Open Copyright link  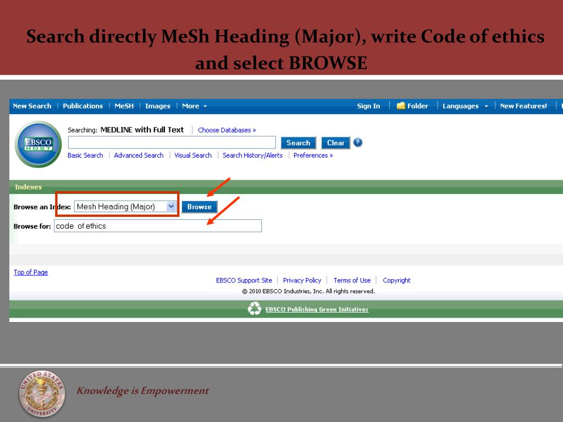396,280
